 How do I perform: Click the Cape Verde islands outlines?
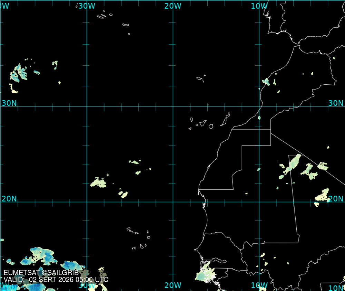[139, 238]
